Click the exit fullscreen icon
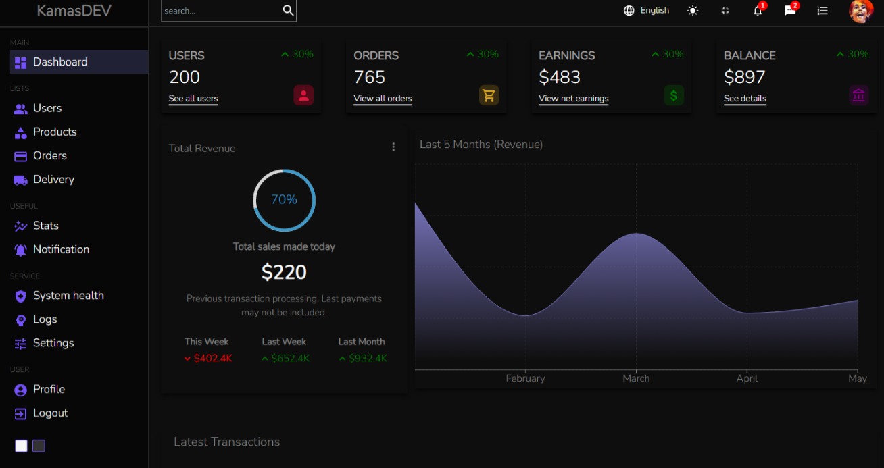The height and width of the screenshot is (468, 884). click(725, 11)
